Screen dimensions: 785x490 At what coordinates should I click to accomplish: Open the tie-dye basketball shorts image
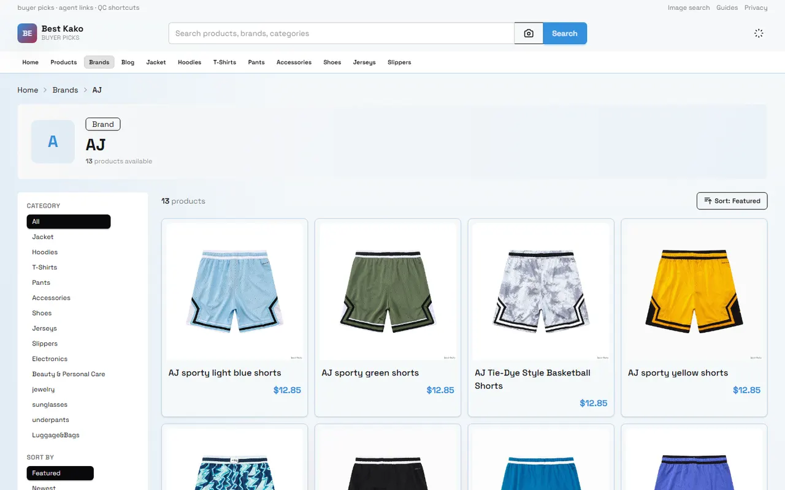point(541,292)
